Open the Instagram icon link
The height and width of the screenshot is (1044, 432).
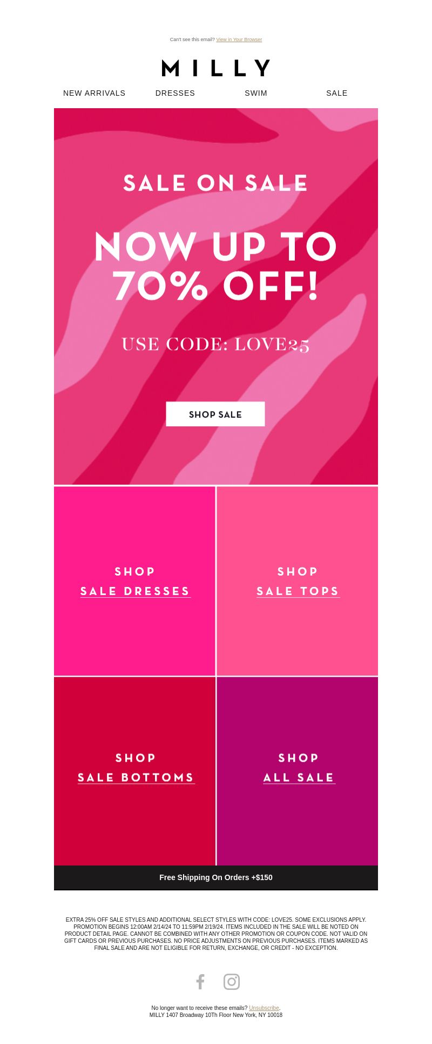click(232, 982)
